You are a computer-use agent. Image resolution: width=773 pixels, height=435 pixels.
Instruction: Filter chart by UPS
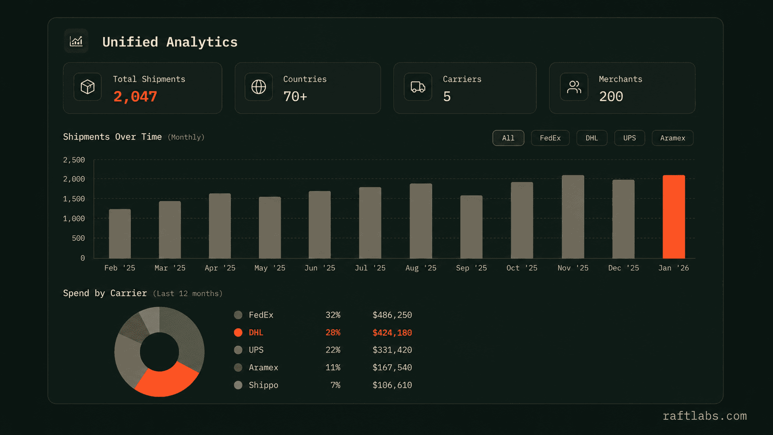(629, 138)
